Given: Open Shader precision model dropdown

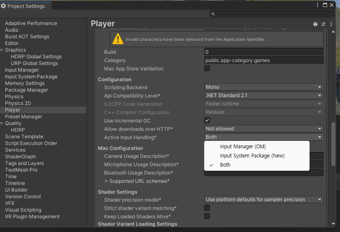Looking at the screenshot, I should 264,200.
